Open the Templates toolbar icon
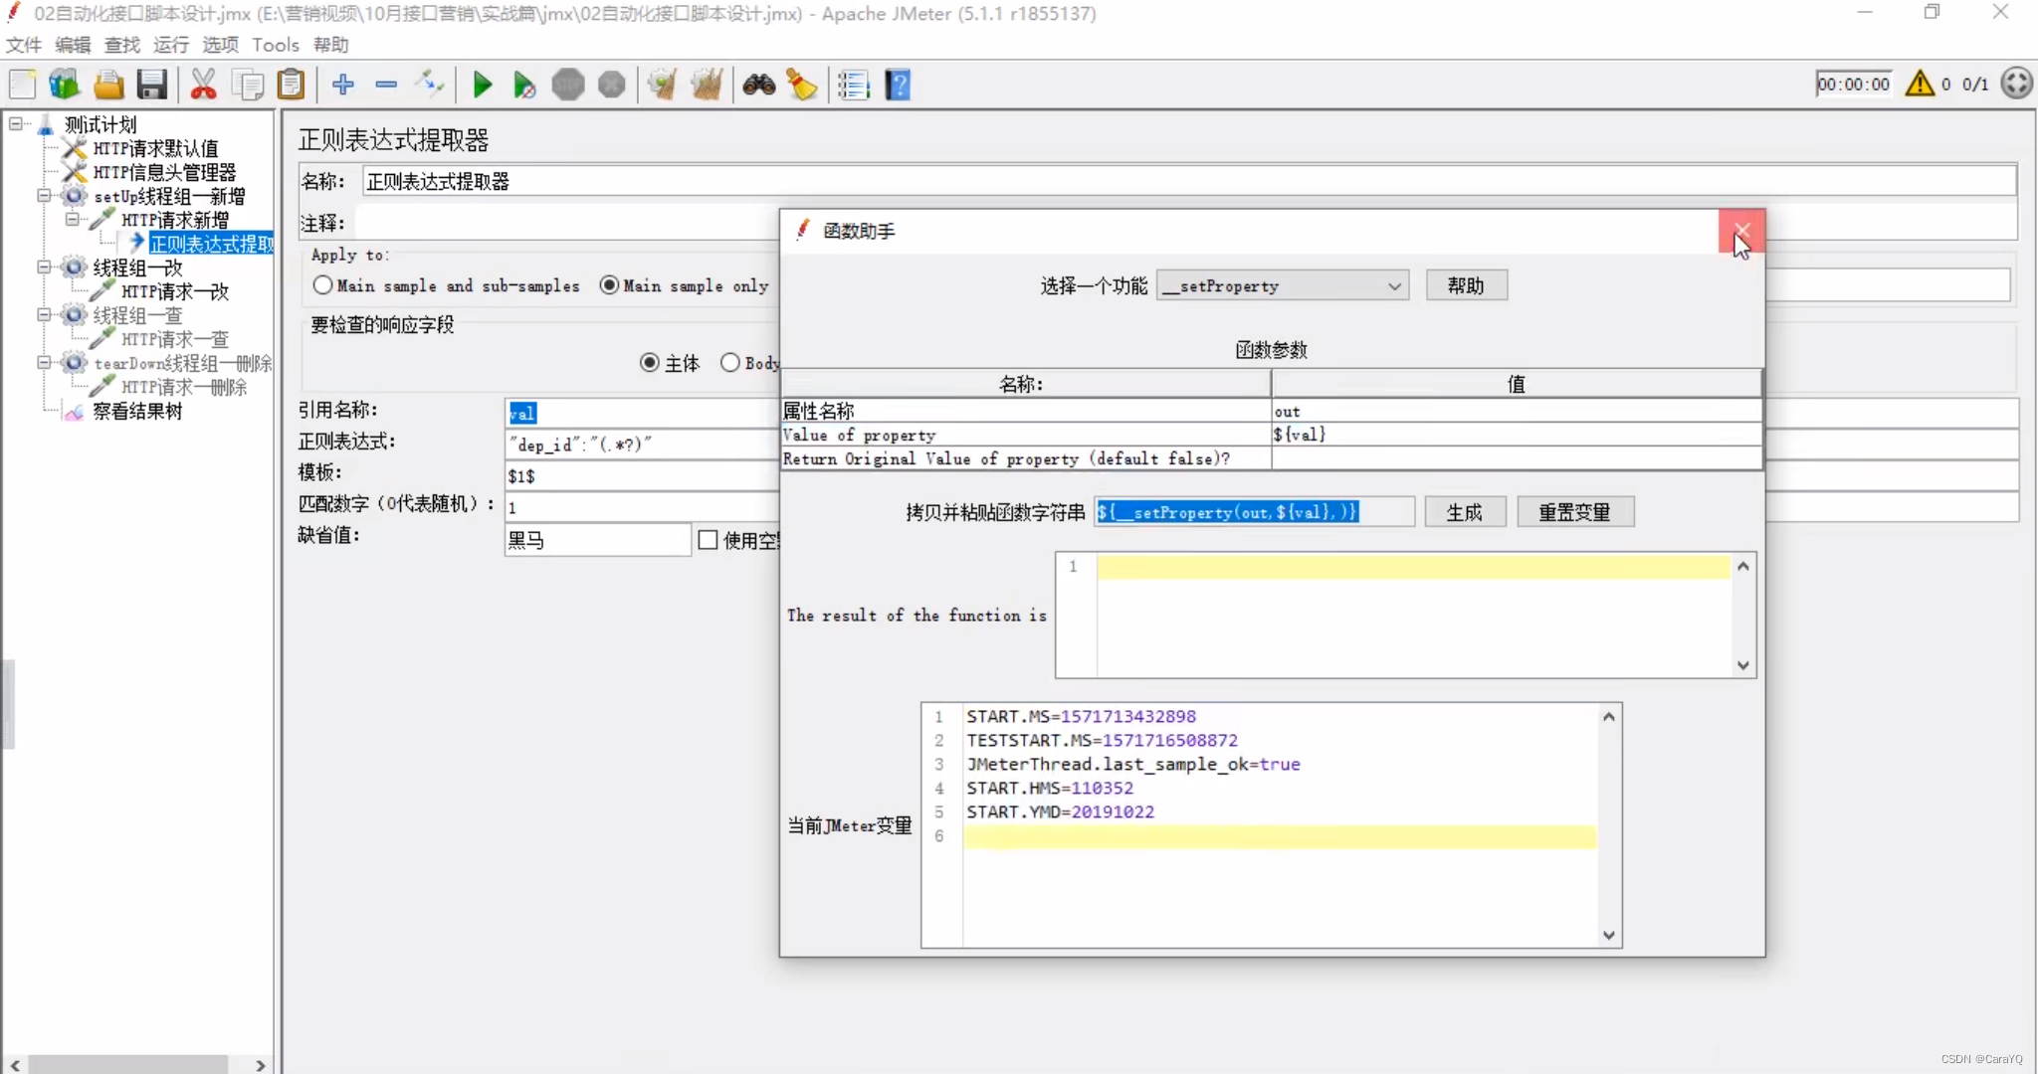 pos(65,85)
